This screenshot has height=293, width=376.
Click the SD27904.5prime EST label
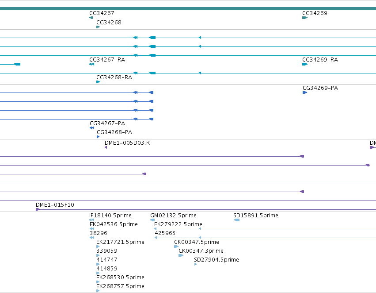(x=216, y=260)
